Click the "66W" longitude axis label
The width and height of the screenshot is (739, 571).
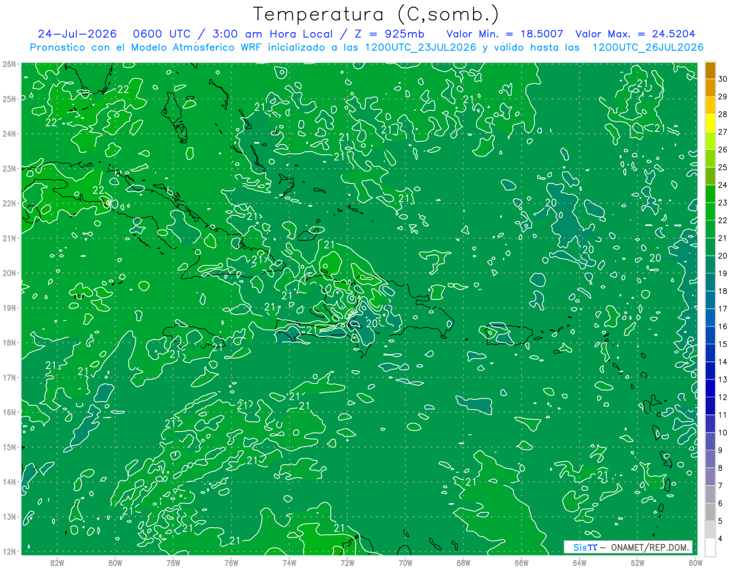tap(522, 562)
